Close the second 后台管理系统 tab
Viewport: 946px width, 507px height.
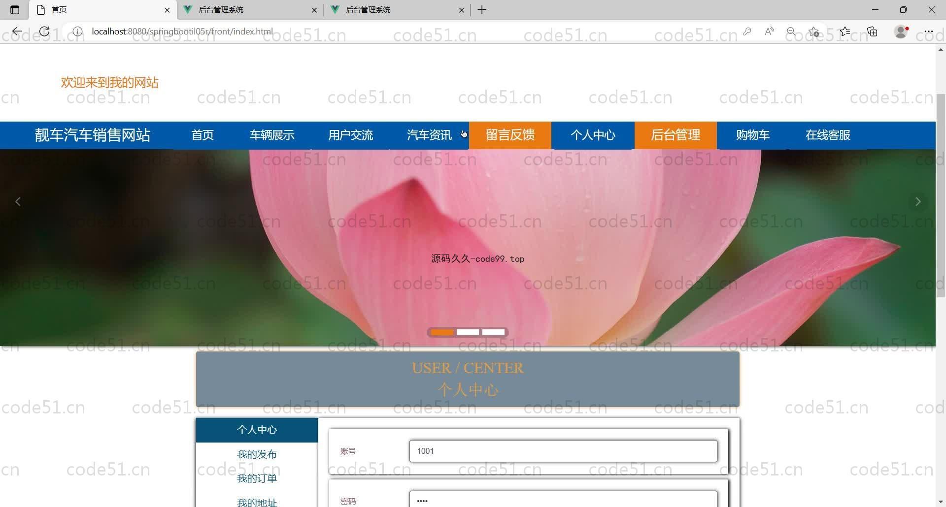314,10
